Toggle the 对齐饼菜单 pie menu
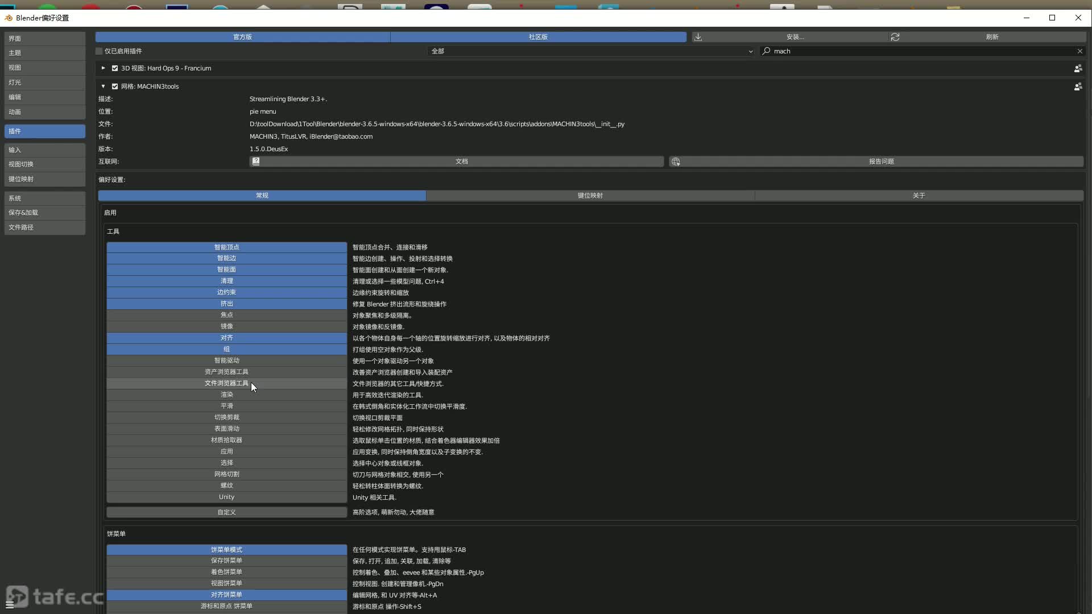Viewport: 1092px width, 614px height. point(226,595)
